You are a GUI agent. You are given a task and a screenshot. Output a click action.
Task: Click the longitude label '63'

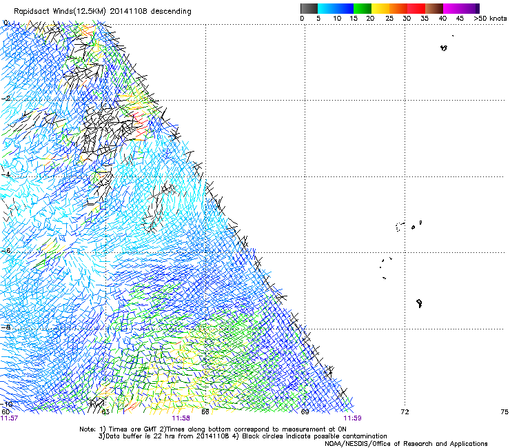tap(105, 412)
